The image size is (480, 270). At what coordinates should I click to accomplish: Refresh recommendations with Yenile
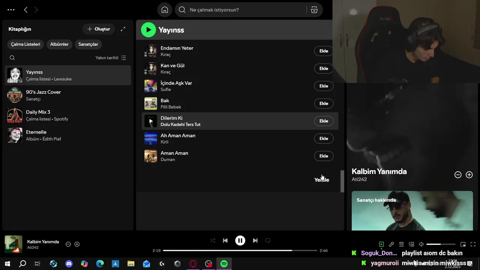coord(322,180)
